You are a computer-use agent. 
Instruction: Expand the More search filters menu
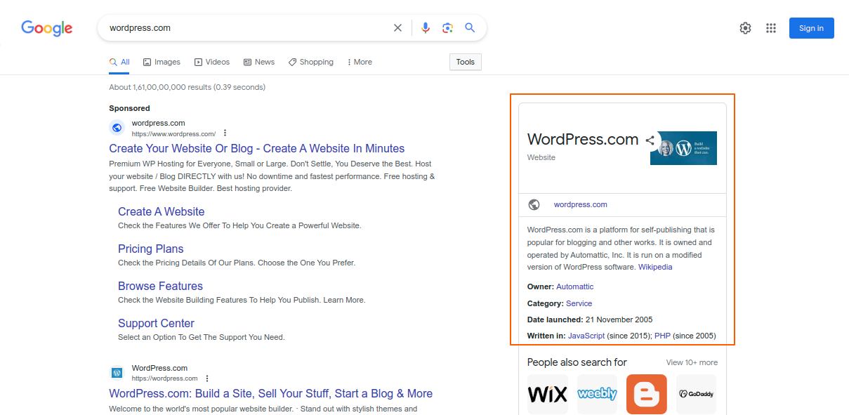360,62
